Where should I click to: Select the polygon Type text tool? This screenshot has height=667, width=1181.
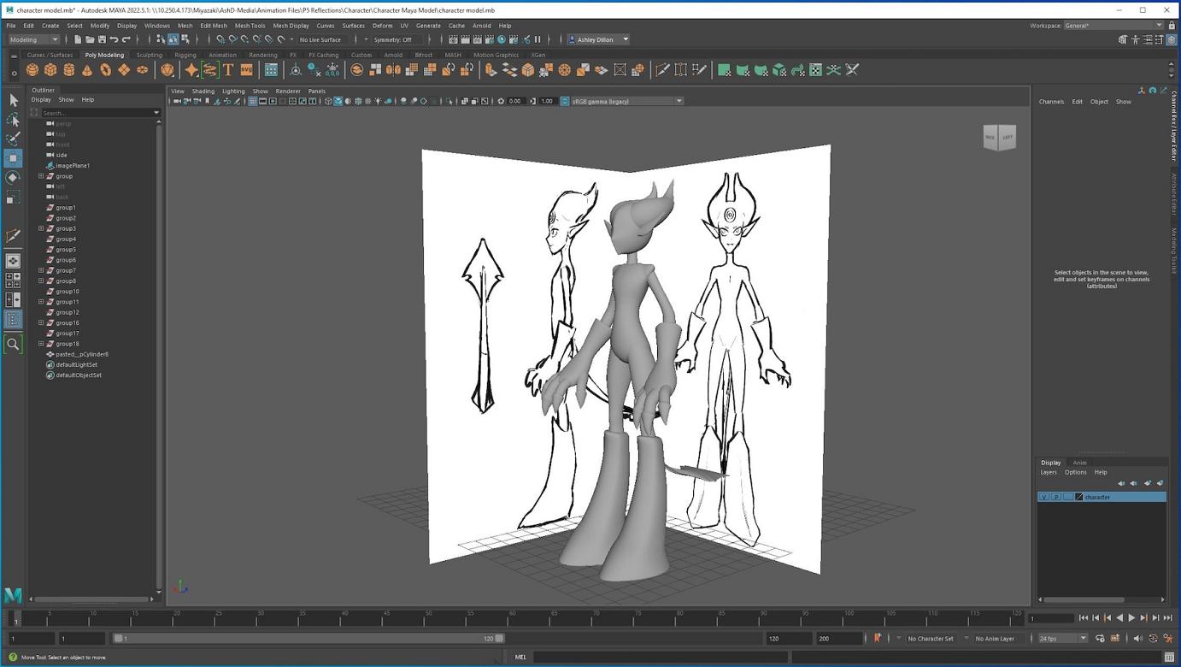click(x=228, y=70)
